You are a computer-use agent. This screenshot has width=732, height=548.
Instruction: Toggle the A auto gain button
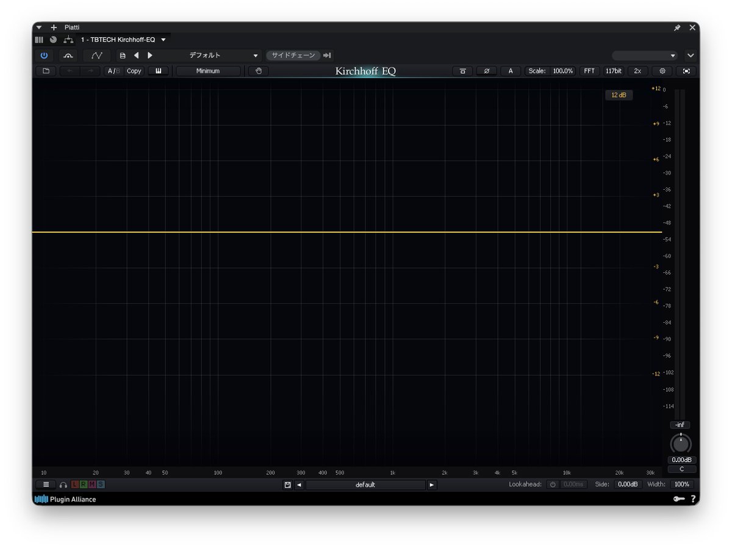511,71
